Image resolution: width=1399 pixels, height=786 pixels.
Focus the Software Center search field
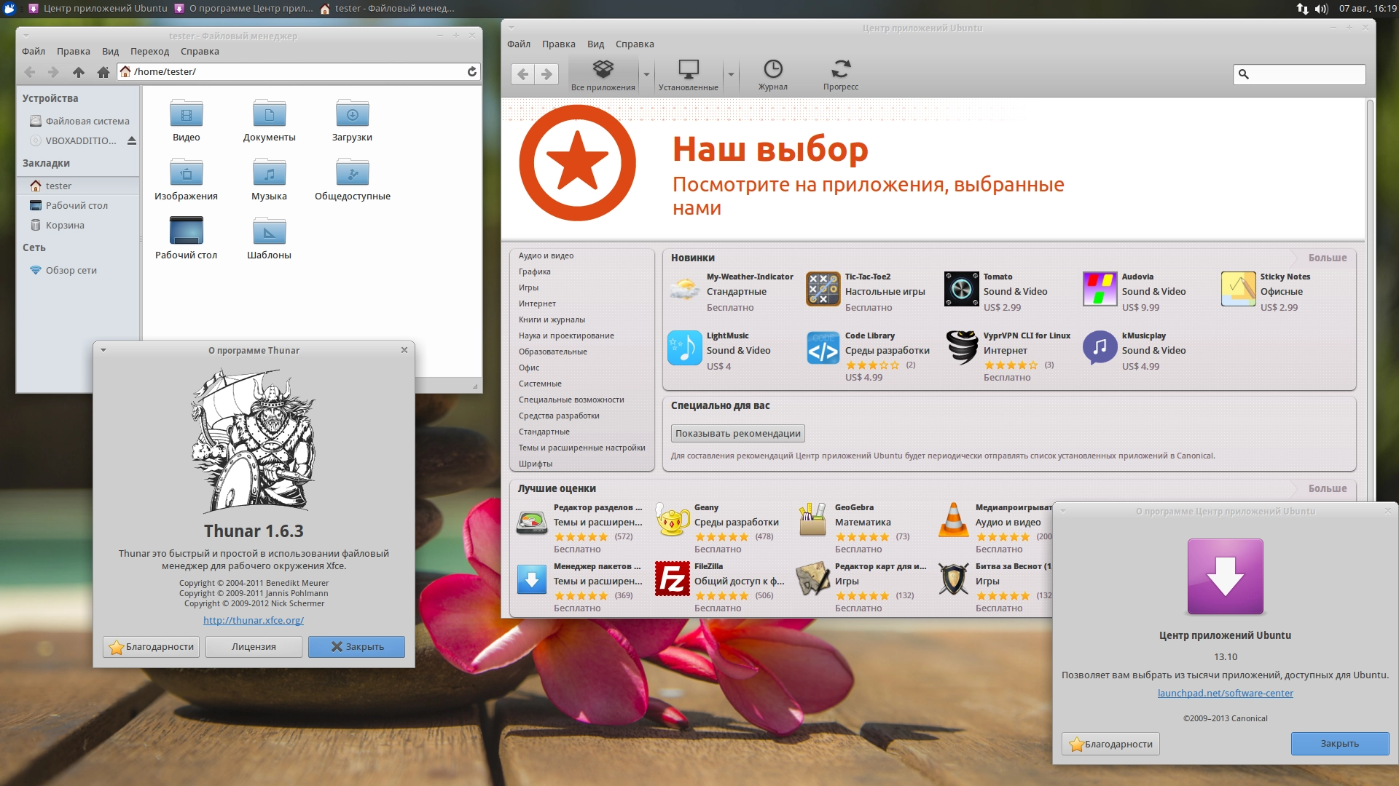pos(1299,74)
